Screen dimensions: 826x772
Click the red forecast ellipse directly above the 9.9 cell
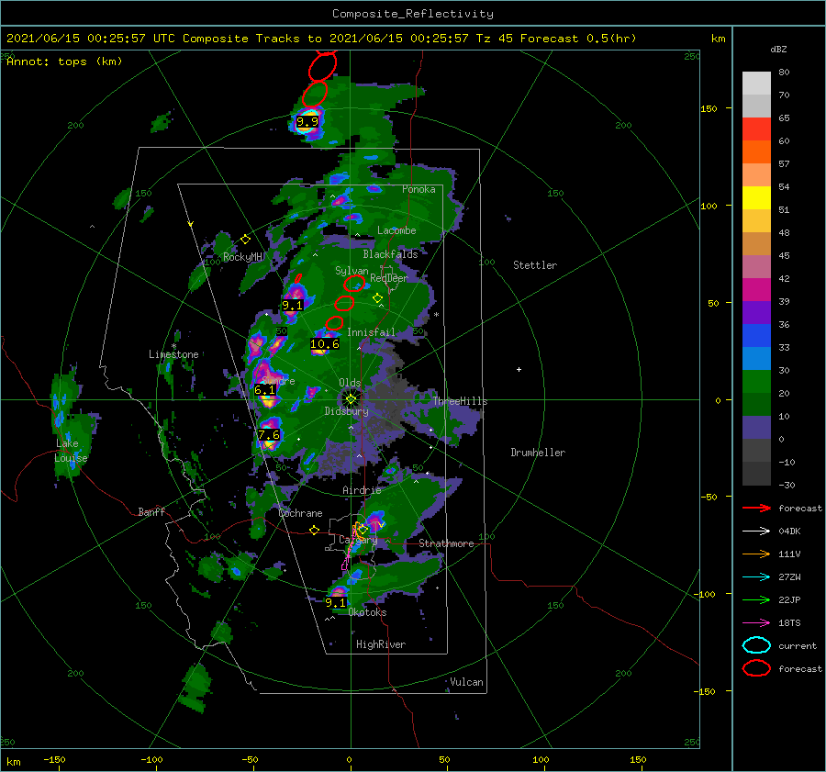pos(315,94)
